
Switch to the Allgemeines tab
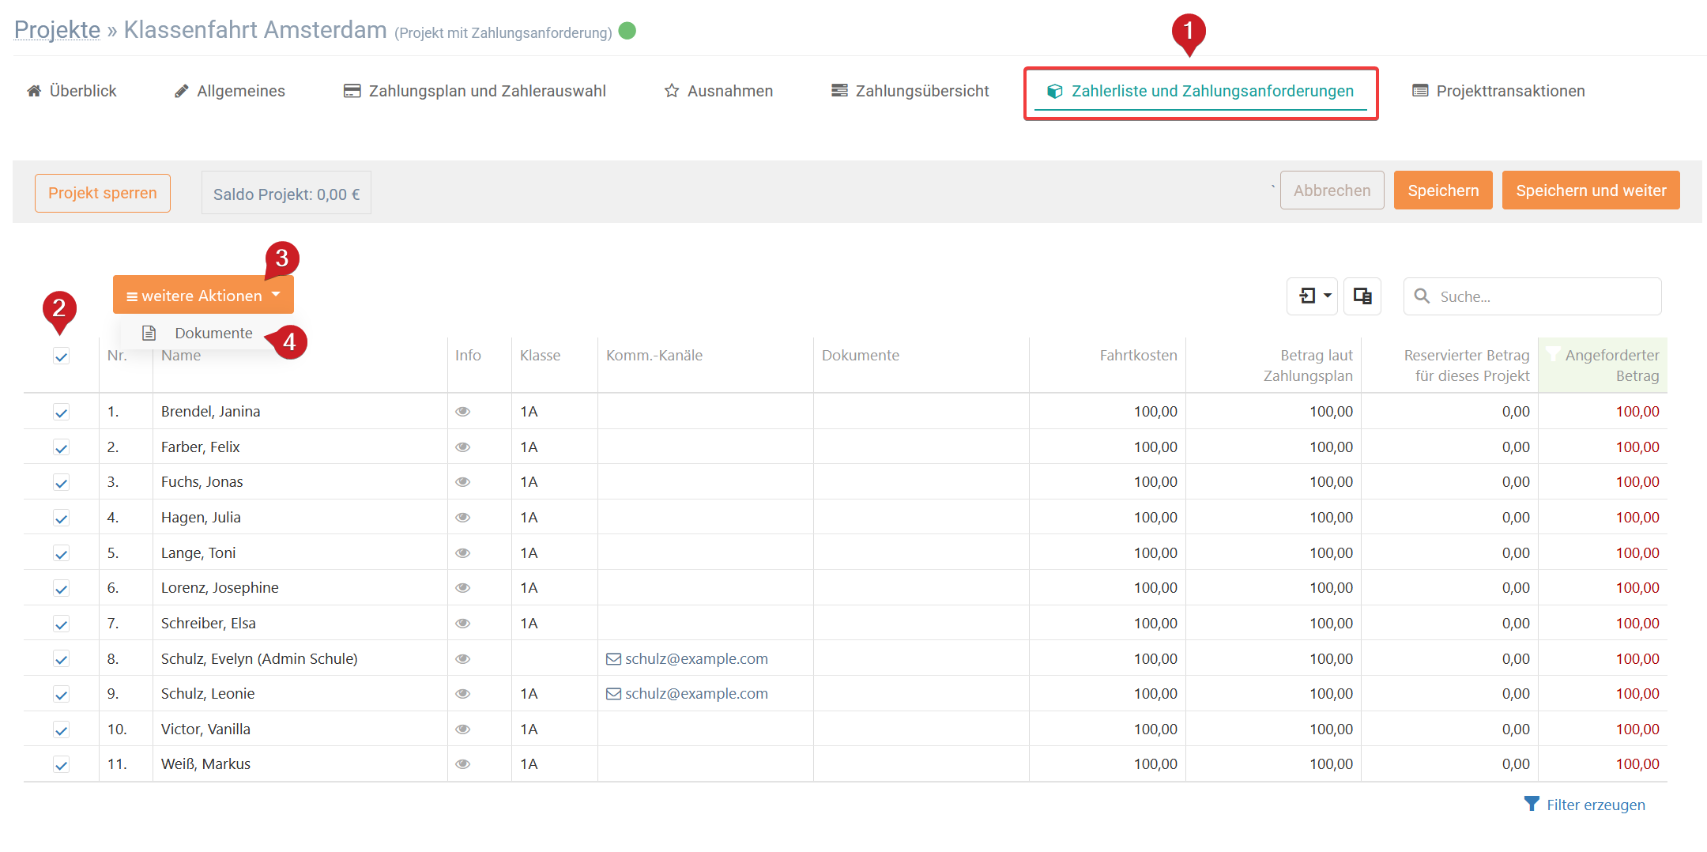[230, 91]
